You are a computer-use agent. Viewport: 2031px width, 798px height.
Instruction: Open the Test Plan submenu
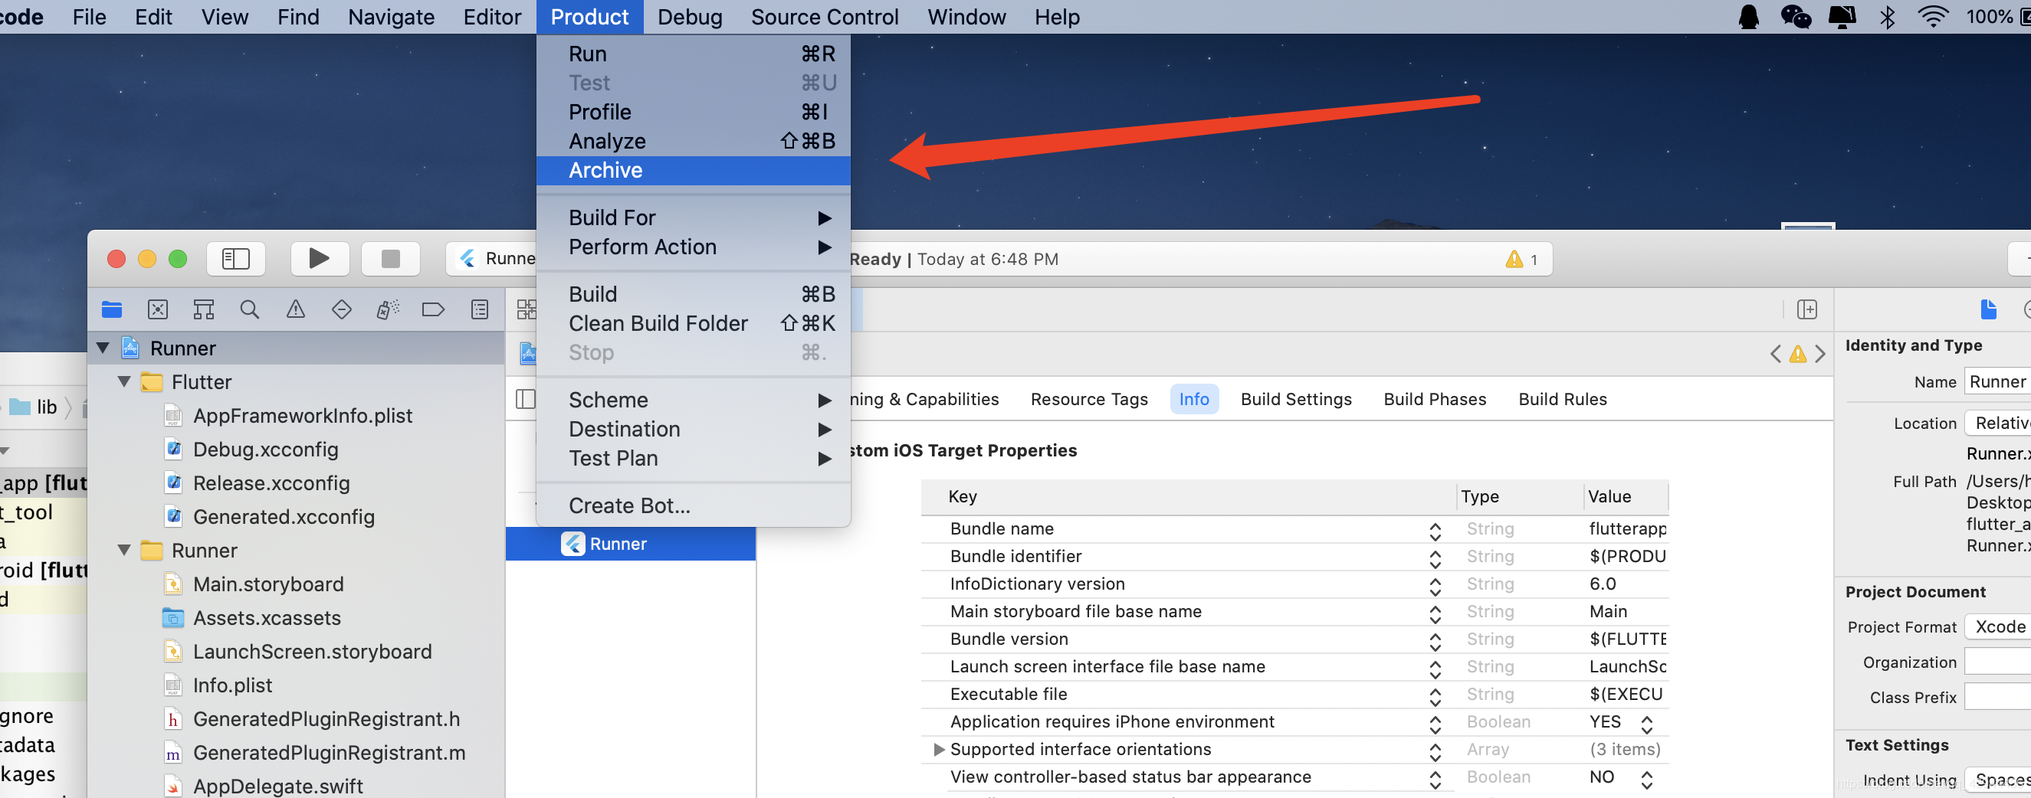(x=693, y=458)
